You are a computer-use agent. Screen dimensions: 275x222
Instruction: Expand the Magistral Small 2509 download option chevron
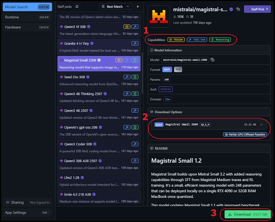click(x=261, y=124)
